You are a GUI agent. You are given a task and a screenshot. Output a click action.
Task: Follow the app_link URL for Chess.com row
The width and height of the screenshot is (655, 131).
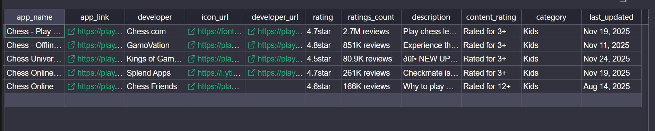[100, 31]
